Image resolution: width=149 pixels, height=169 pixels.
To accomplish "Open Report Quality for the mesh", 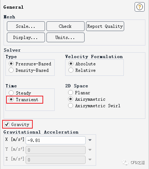I will (105, 26).
